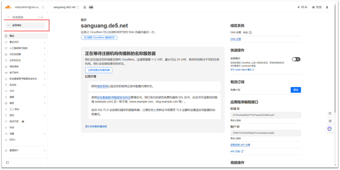Open the DNS 记录 link
This screenshot has width=340, height=170.
tap(236, 39)
